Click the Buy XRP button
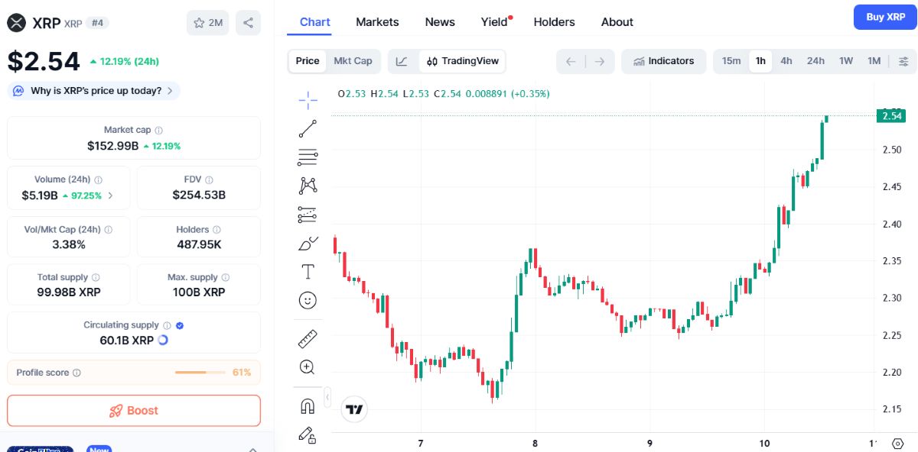Screen dimensions: 918x452 [x=885, y=17]
